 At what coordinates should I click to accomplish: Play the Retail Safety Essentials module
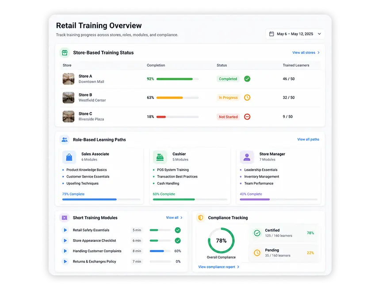coord(65,230)
